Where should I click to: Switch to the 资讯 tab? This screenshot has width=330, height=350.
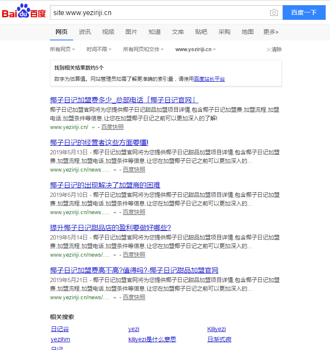click(x=85, y=32)
